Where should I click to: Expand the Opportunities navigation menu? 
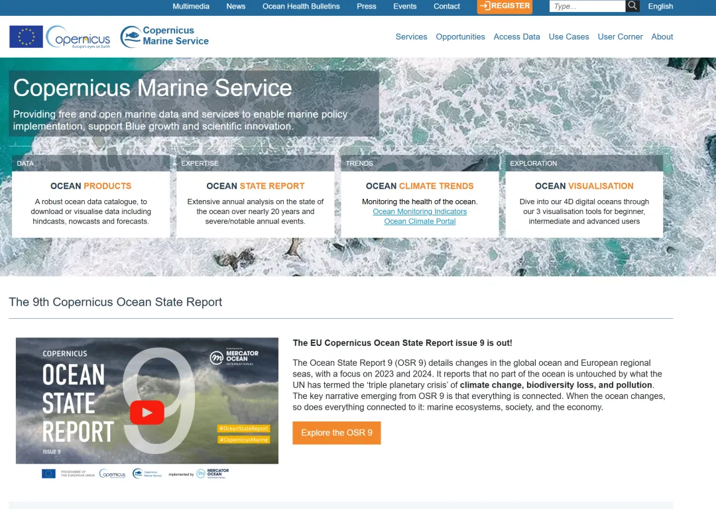[x=460, y=36]
